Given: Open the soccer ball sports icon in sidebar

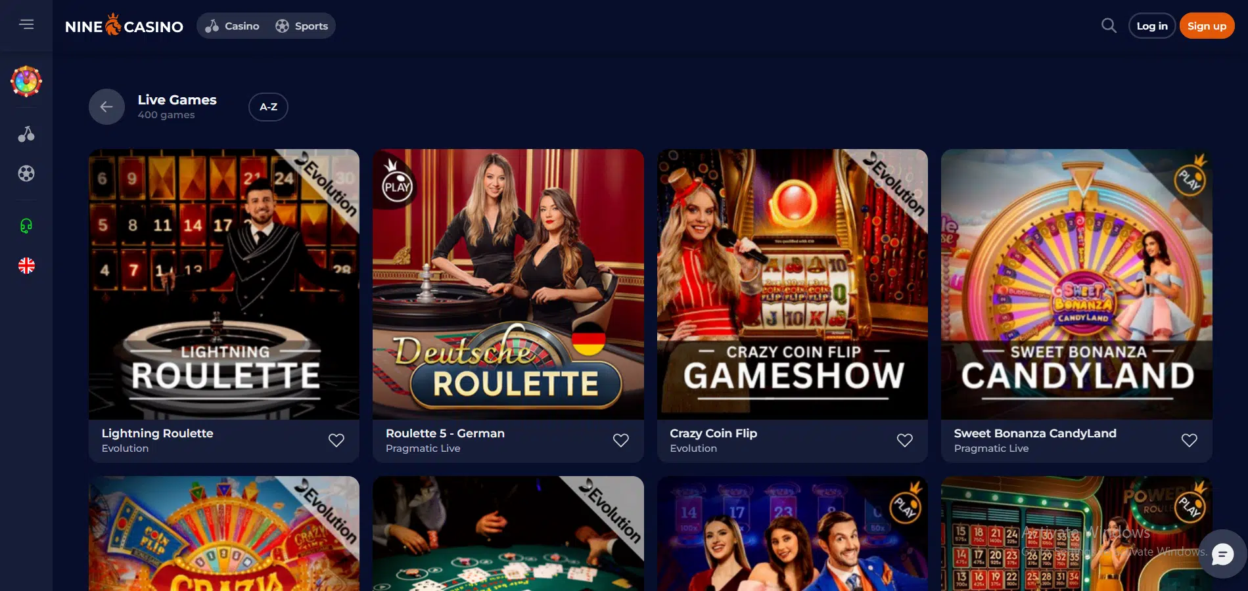Looking at the screenshot, I should [26, 173].
